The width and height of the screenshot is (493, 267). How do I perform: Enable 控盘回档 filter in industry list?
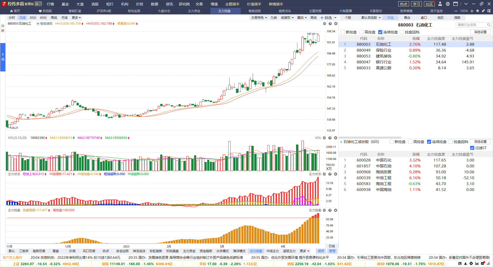tap(402, 32)
